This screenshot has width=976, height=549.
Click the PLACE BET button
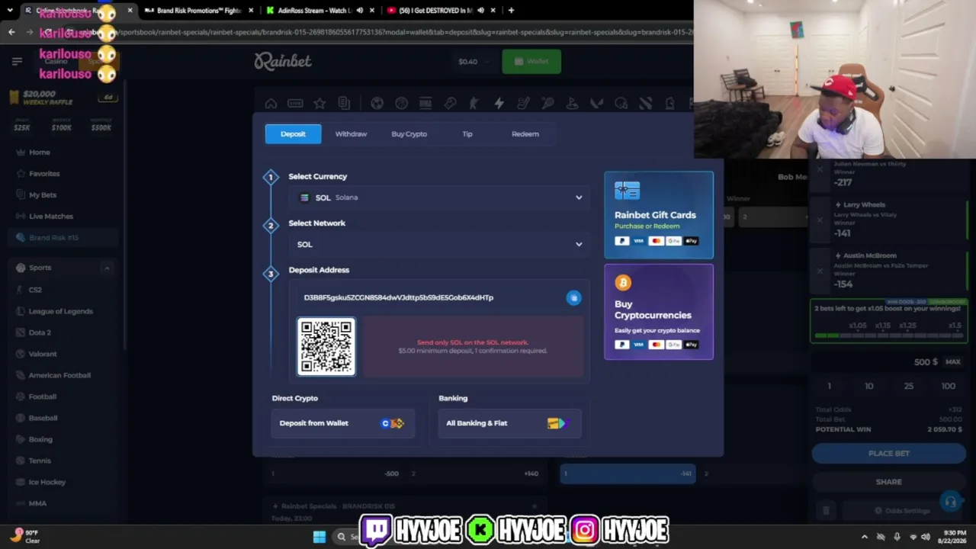[x=889, y=454]
